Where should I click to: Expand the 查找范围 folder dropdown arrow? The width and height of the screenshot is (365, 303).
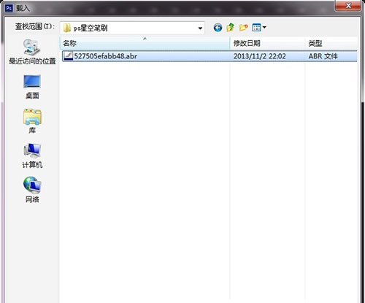(x=200, y=28)
